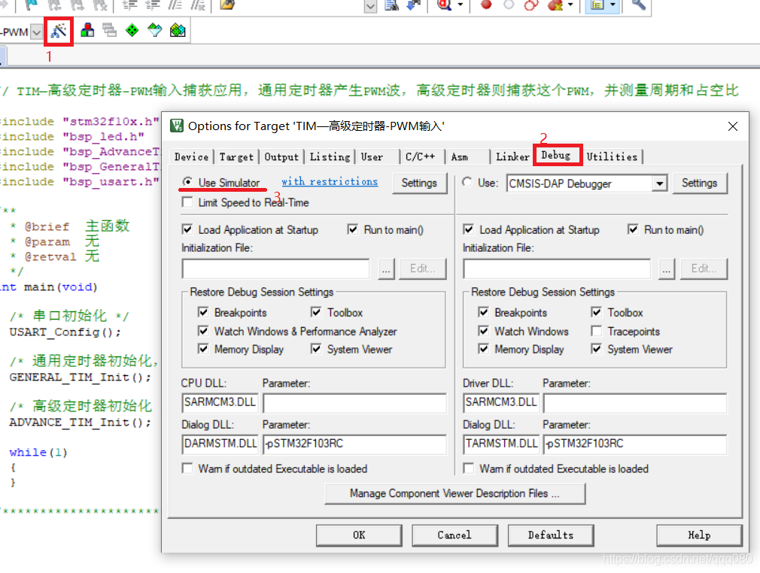Insert breakpoint using red circle icon
The image size is (760, 573).
point(486,5)
